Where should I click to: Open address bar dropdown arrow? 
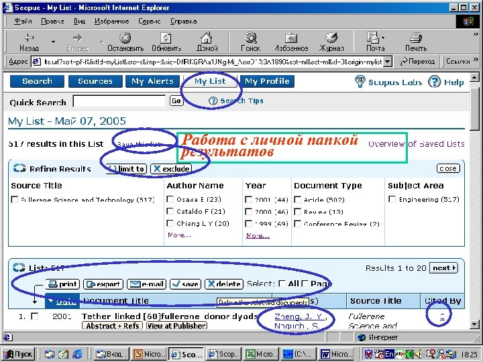pos(388,62)
